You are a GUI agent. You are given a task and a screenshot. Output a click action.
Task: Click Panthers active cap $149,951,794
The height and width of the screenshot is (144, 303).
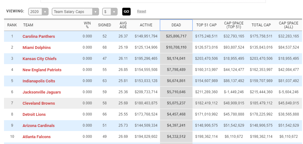tap(146, 36)
